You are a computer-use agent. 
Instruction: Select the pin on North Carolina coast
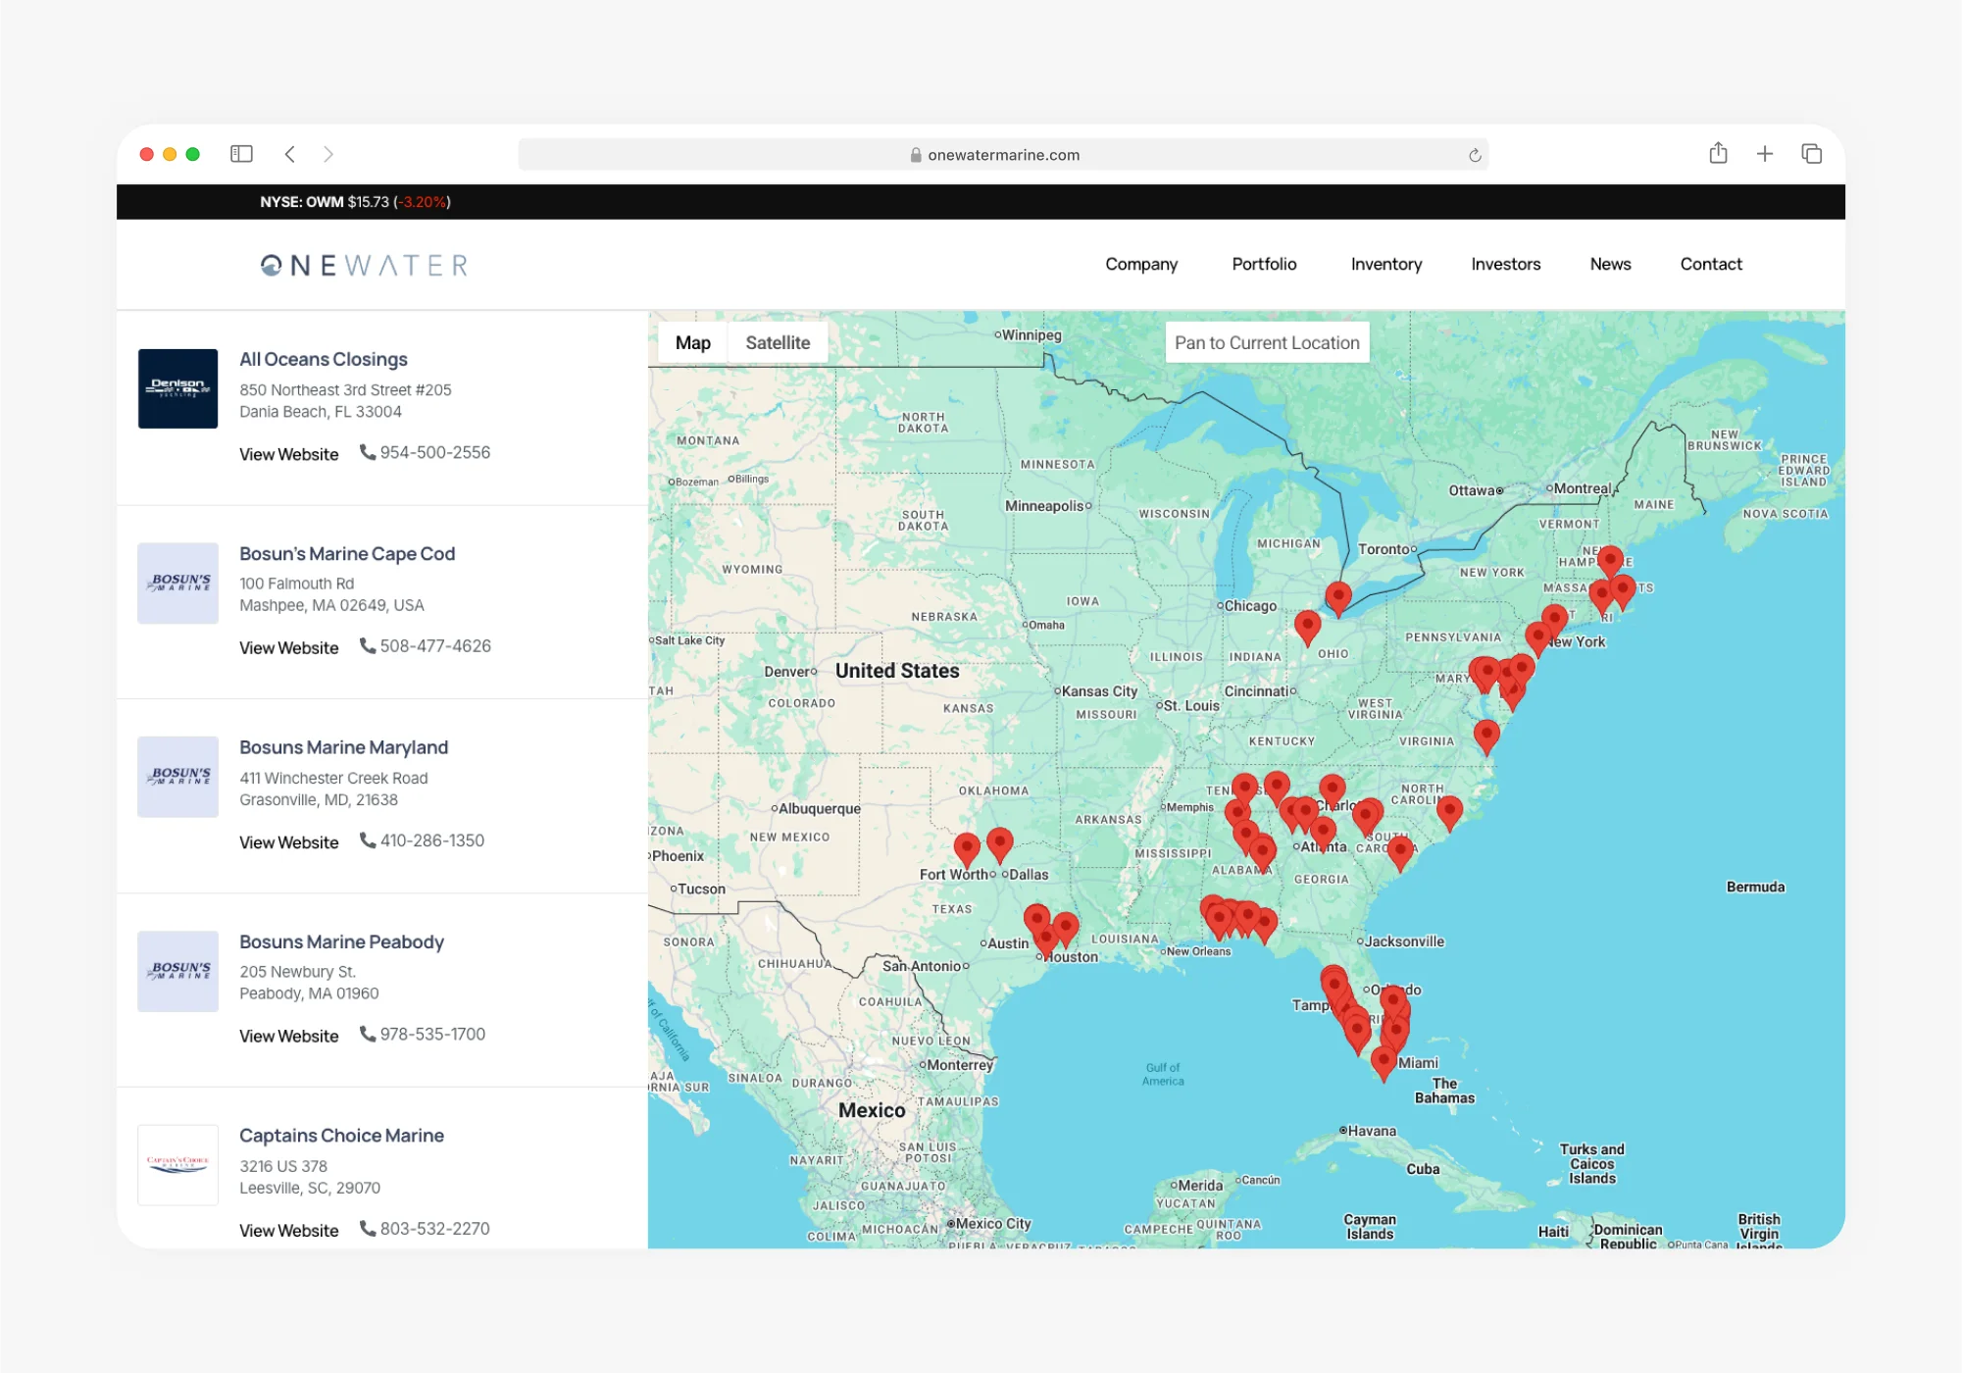(x=1449, y=813)
